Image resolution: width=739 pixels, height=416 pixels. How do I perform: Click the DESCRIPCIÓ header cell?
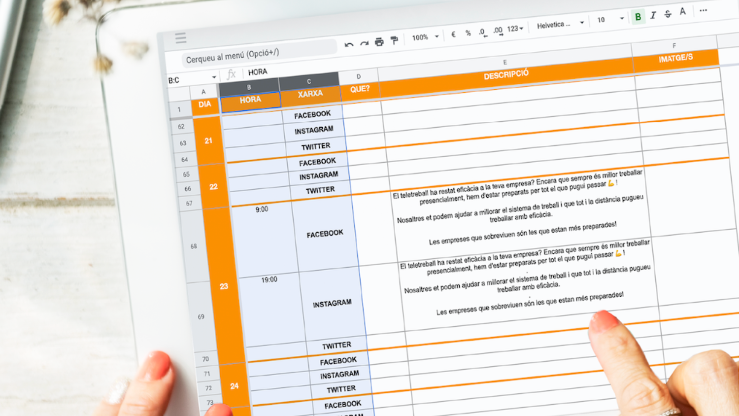[506, 75]
